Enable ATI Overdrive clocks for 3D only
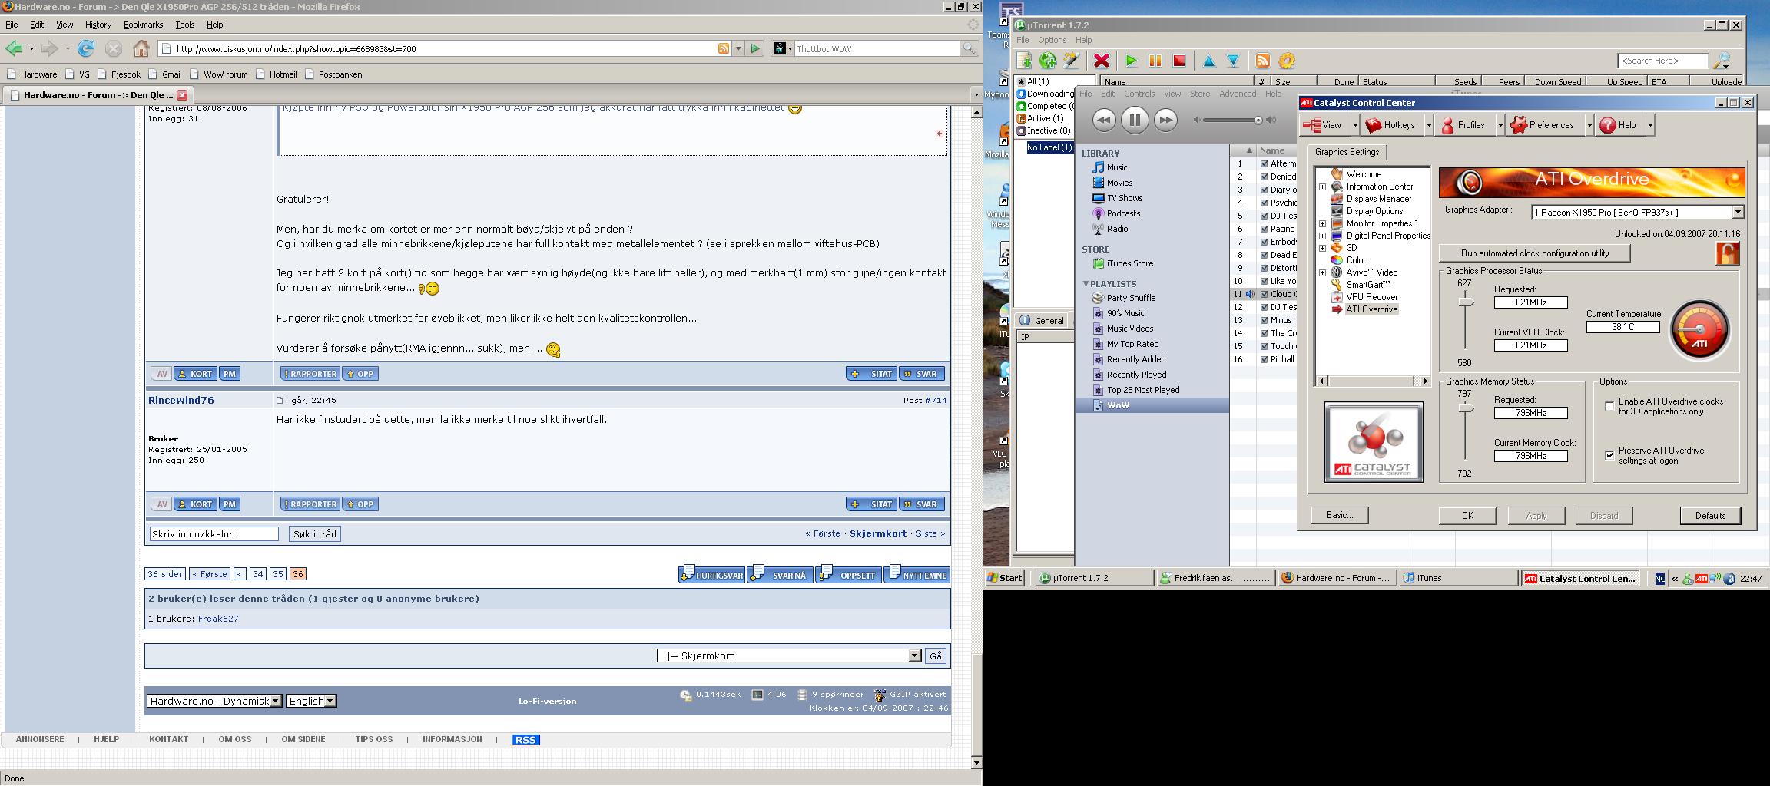 1609,406
